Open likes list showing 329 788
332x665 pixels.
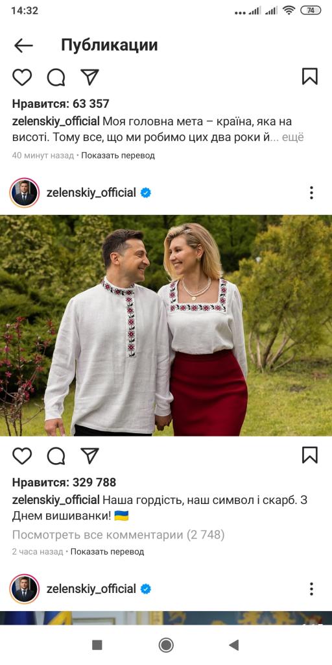pos(64,483)
